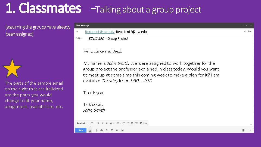Screen dimensions: 261x147
Task: Open more options arrow next to trash
Action: pyautogui.click(x=250, y=130)
